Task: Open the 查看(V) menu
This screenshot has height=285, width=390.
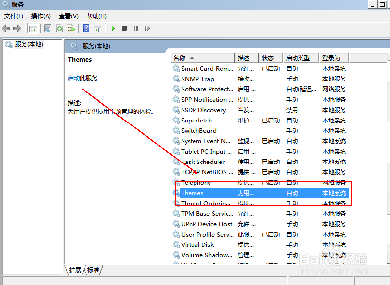Action: click(x=69, y=16)
